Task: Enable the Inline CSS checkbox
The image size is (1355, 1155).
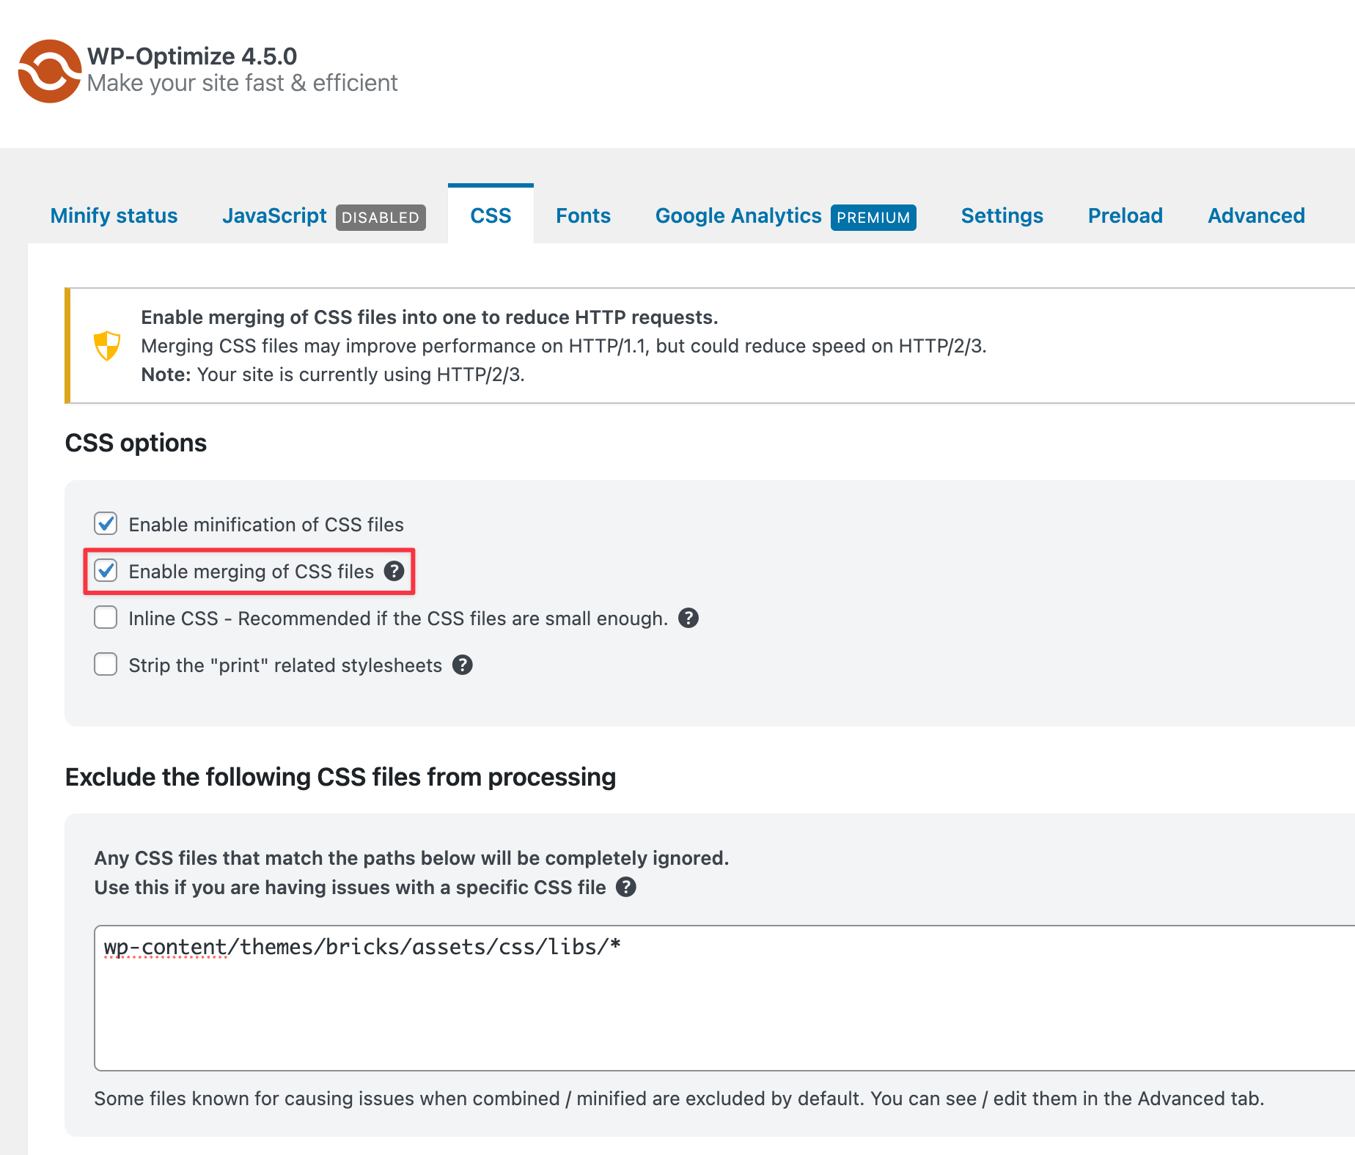Action: pyautogui.click(x=106, y=618)
